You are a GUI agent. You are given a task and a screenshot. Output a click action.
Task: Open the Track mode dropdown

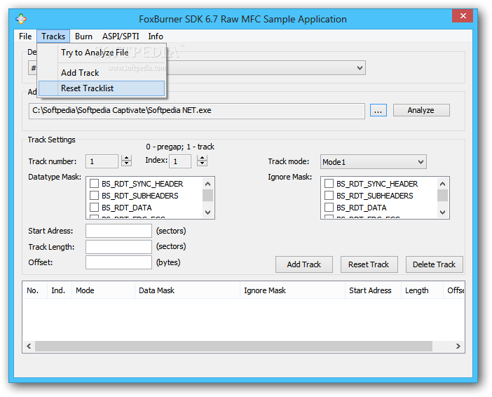point(374,162)
